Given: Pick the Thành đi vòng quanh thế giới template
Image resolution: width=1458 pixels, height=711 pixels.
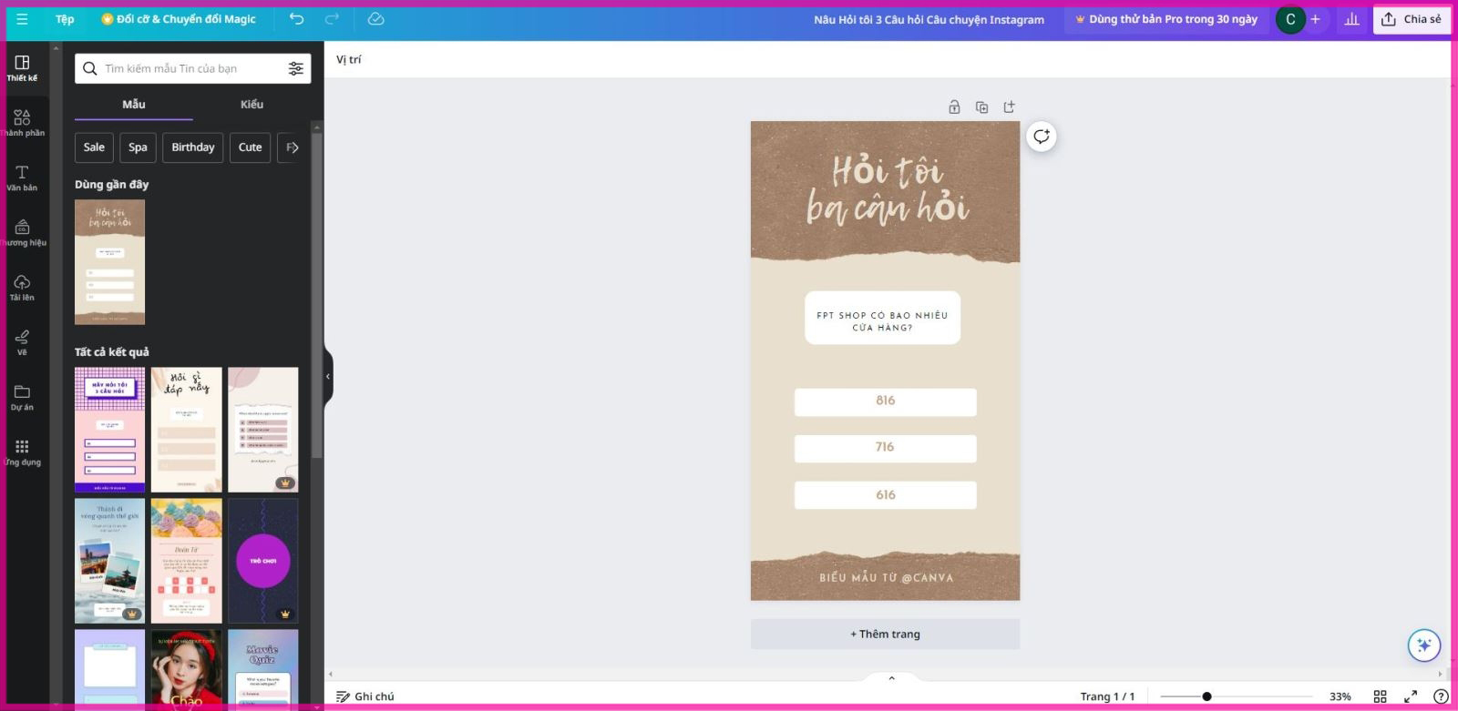Looking at the screenshot, I should 109,561.
